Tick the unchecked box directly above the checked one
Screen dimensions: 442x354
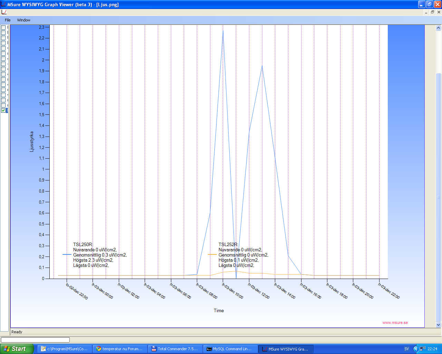[x=3, y=105]
